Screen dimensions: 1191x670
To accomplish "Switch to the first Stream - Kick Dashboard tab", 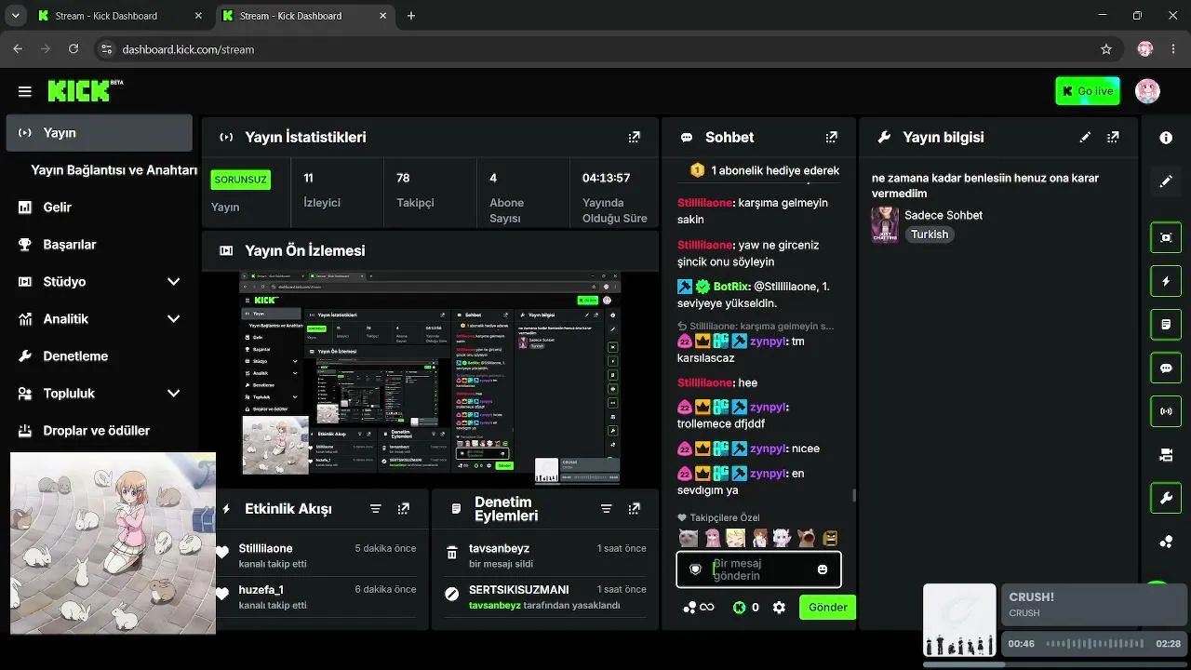I will pyautogui.click(x=120, y=16).
